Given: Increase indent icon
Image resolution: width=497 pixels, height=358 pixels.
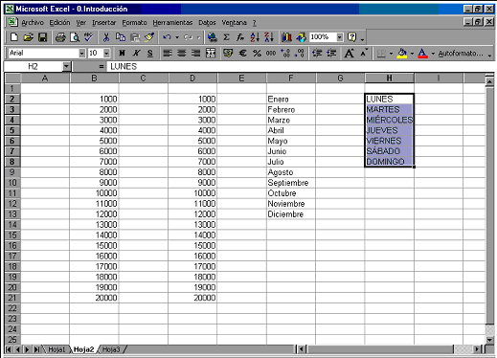Looking at the screenshot, I should pyautogui.click(x=331, y=53).
